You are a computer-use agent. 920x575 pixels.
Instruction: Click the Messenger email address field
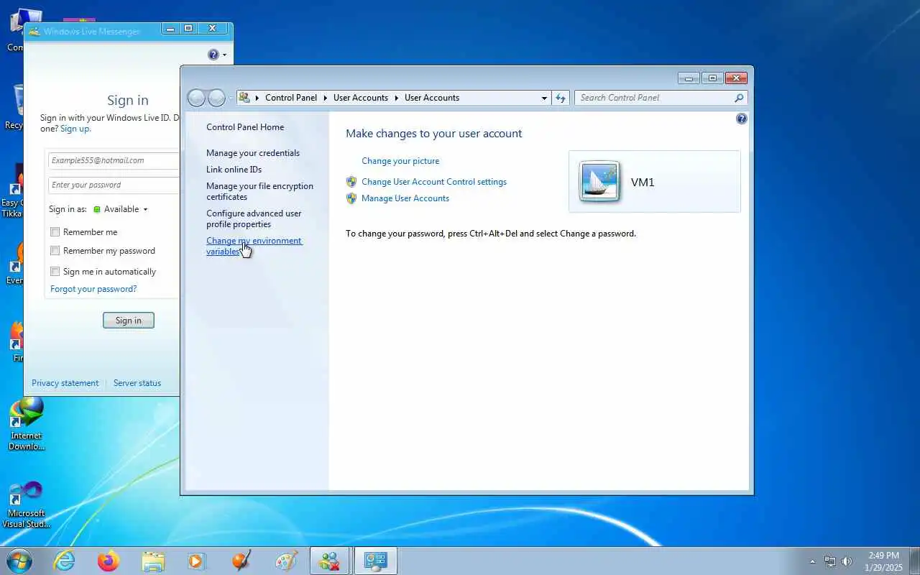click(x=114, y=160)
